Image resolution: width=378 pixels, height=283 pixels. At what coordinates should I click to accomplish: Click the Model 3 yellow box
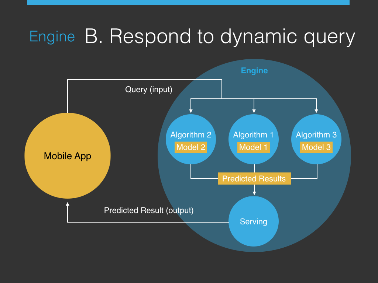click(x=316, y=147)
